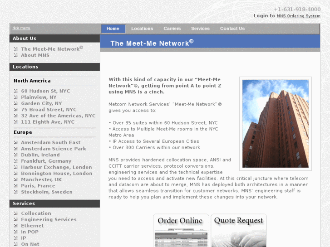Open In POP service link
The image size is (330, 247).
(30, 232)
